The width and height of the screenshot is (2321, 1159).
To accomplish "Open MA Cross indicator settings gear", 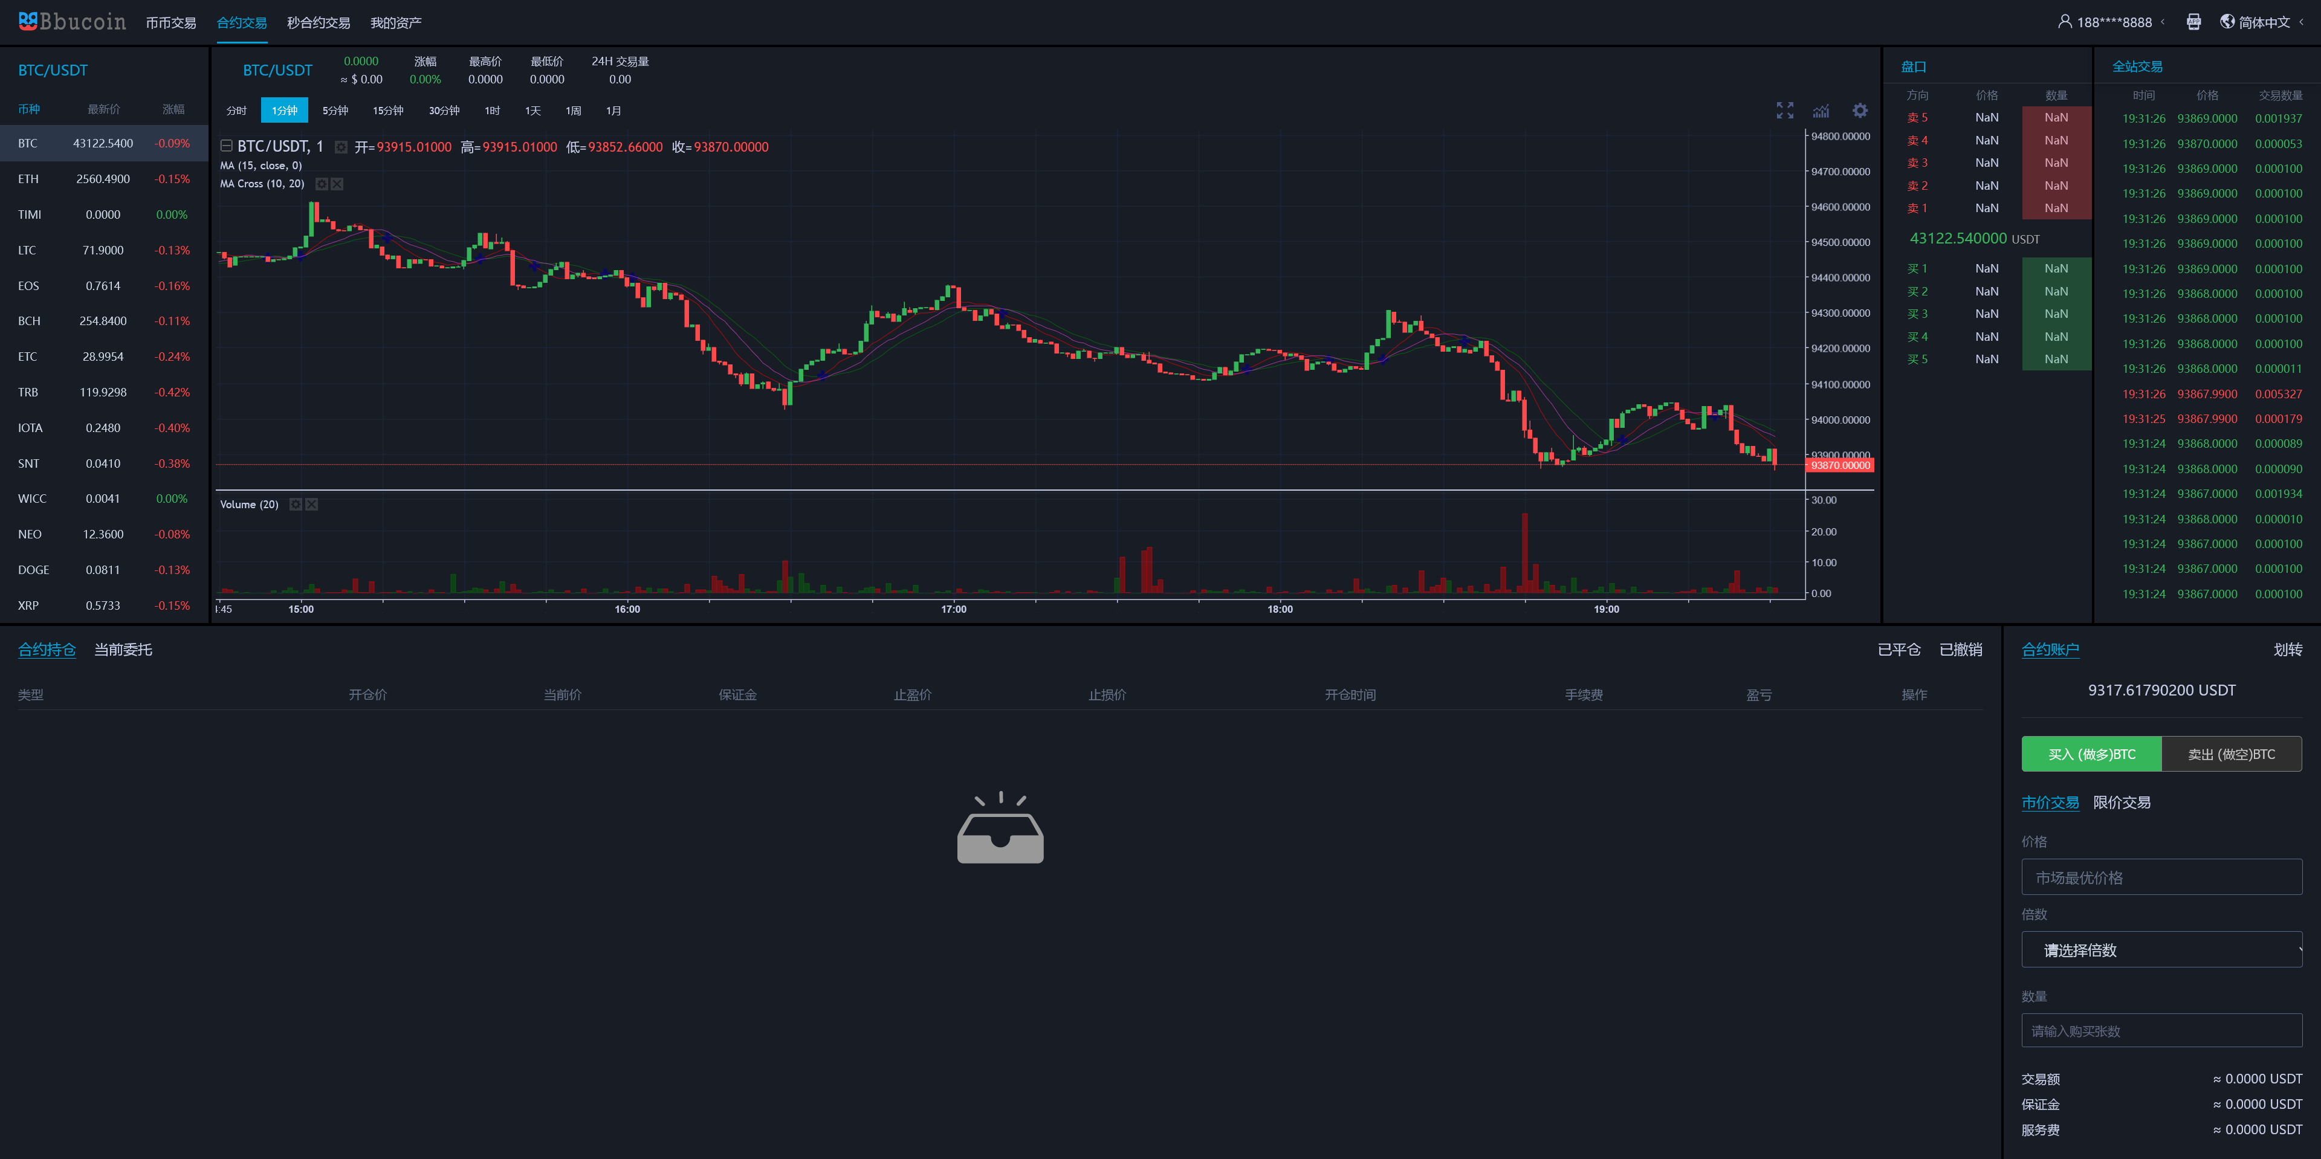I will [322, 184].
